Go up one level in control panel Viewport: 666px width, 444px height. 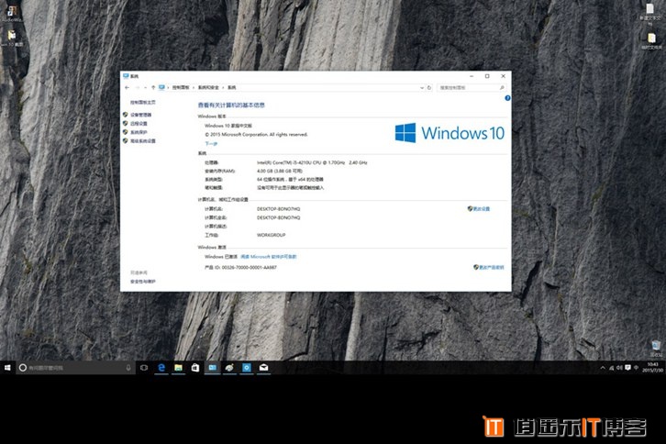coord(153,87)
